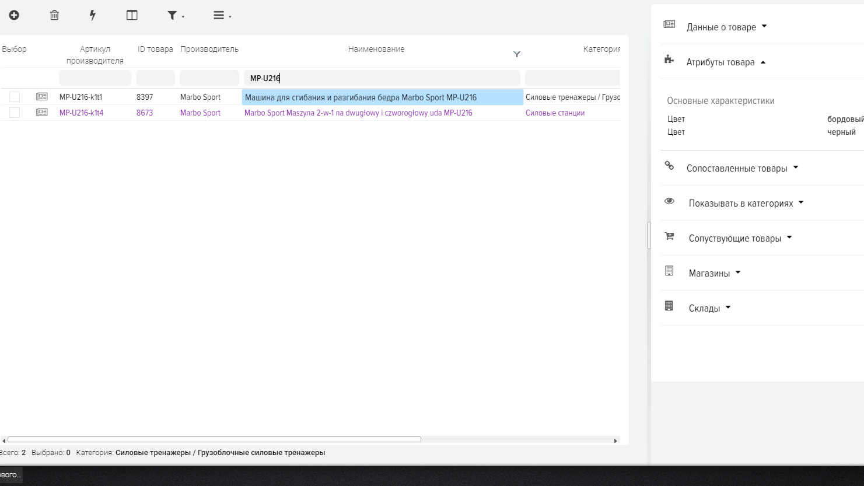Viewport: 864px width, 486px height.
Task: Collapse the Атрибуты товара section
Action: coord(726,62)
